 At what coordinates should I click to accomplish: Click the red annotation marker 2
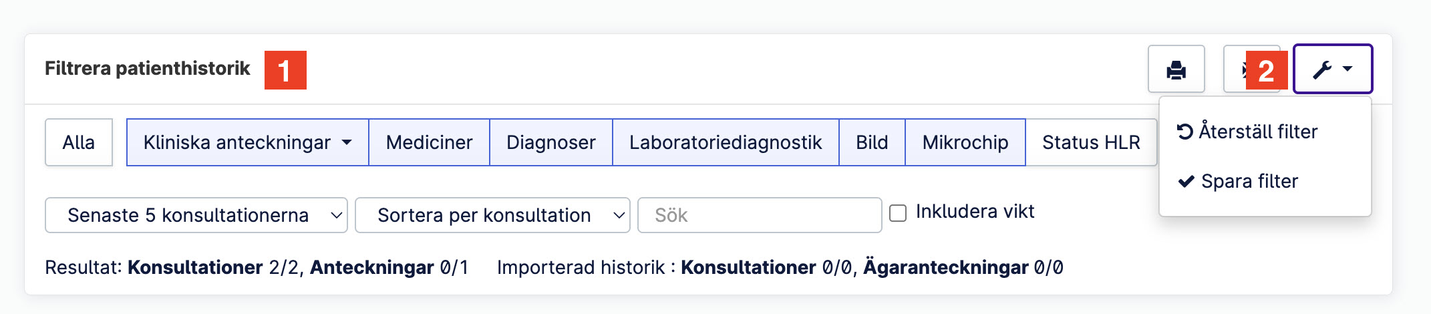(1267, 70)
